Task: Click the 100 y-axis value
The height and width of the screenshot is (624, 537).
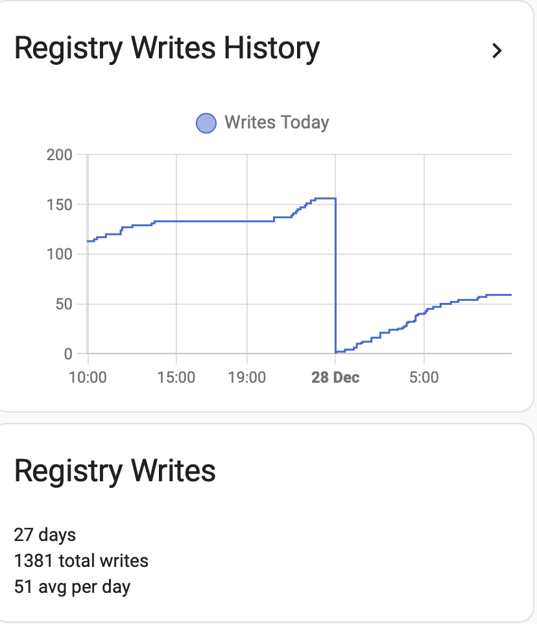Action: (x=60, y=254)
